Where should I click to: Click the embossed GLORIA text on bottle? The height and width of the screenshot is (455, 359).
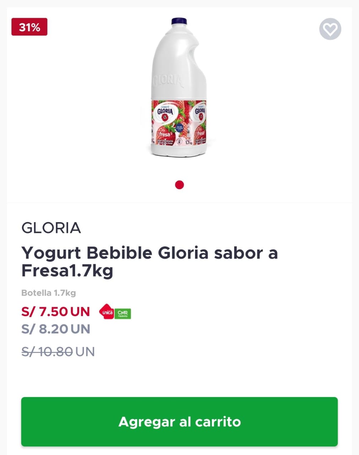168,81
